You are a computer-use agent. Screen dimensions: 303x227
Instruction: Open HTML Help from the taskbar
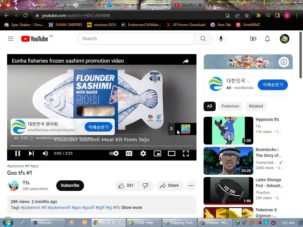click(x=144, y=223)
